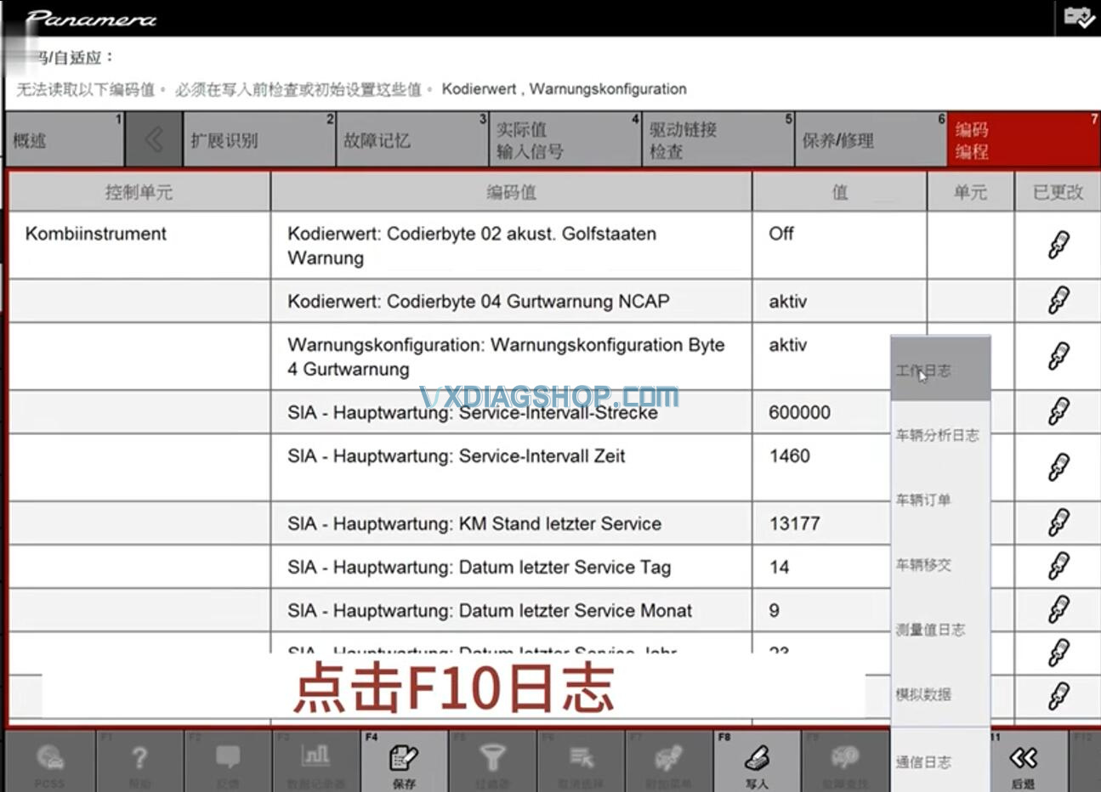Click the left chevron tab scroll button

click(x=154, y=139)
